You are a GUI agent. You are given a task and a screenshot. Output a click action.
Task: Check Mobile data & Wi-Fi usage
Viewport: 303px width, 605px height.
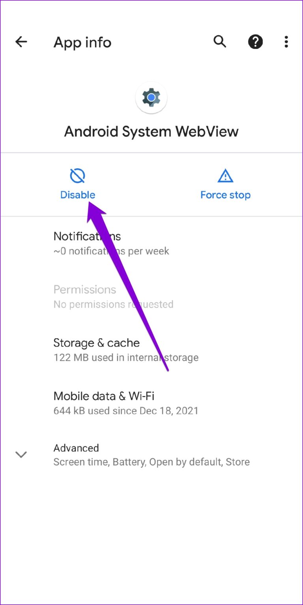coord(104,396)
